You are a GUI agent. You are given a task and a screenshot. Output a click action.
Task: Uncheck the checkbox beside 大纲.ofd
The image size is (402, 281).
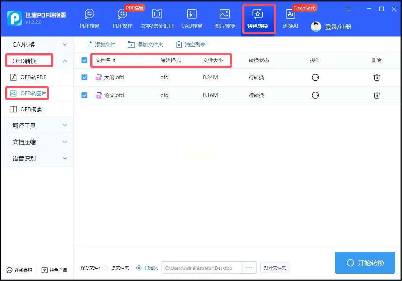click(84, 77)
